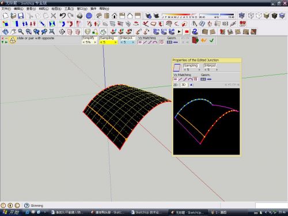Select the Zoom magnifier tool
Viewport: 288px width, 216px height.
21,32
